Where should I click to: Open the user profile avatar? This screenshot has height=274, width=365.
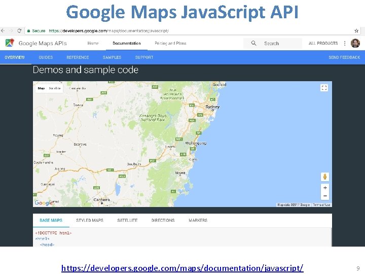click(355, 43)
